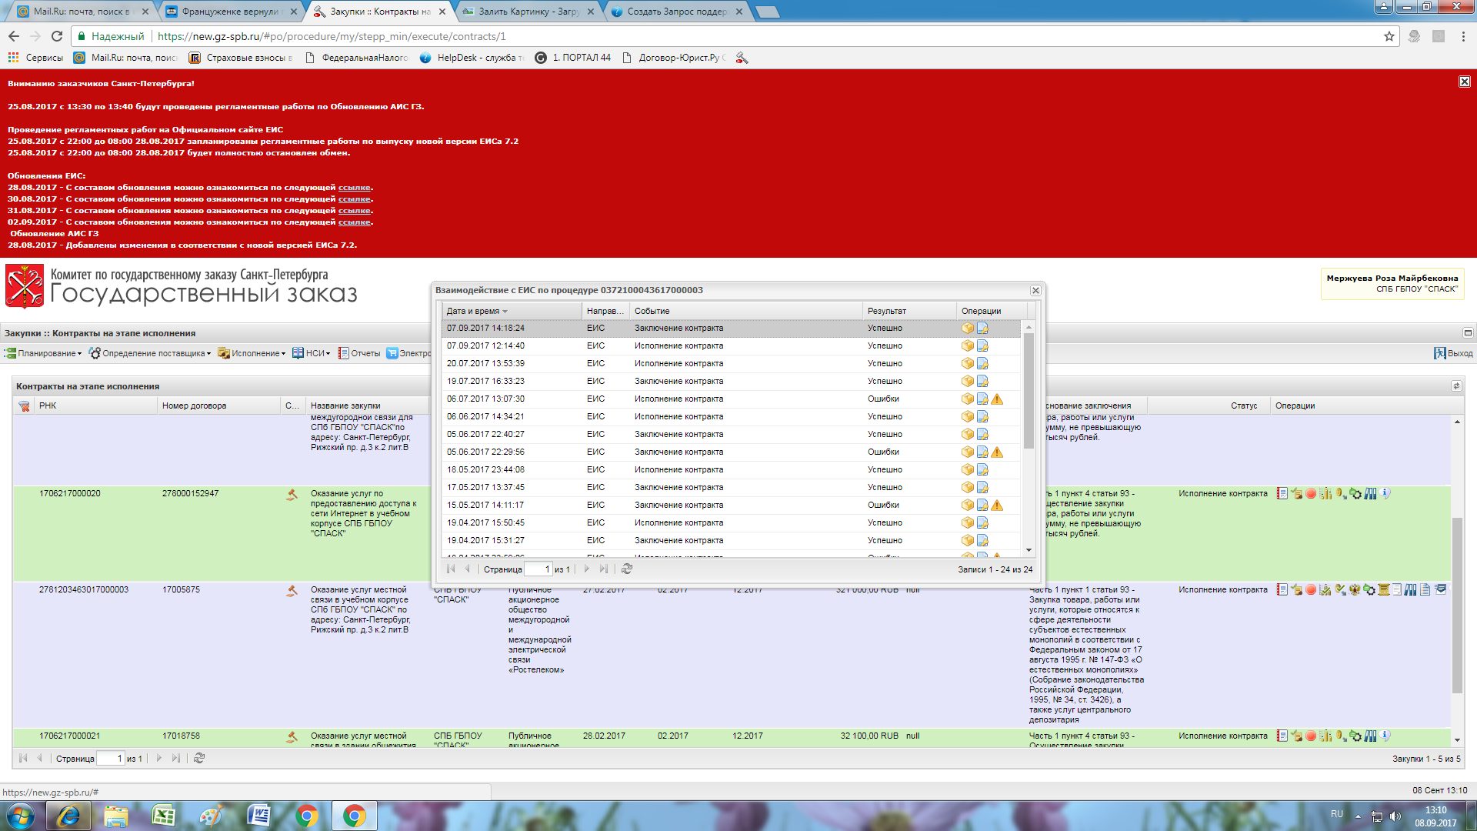The width and height of the screenshot is (1477, 831).
Task: Click coat of arms icon for contract 17005875
Action: click(1355, 590)
